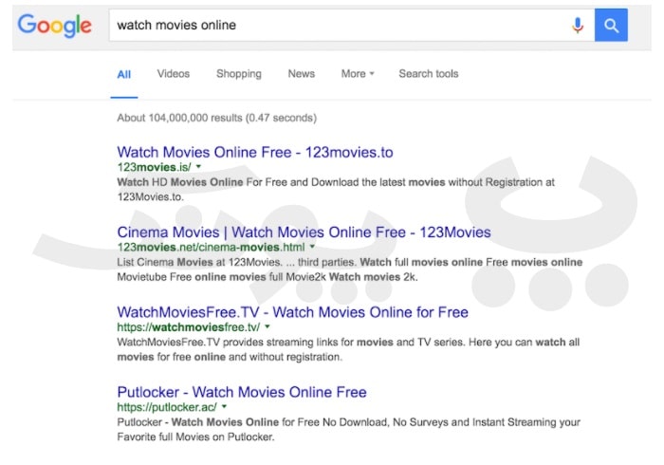Focus the search box containing 'watch movies online'

352,25
